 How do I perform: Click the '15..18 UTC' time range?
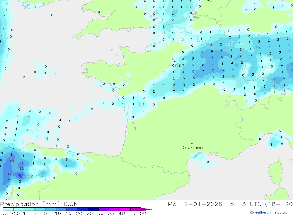(243, 204)
